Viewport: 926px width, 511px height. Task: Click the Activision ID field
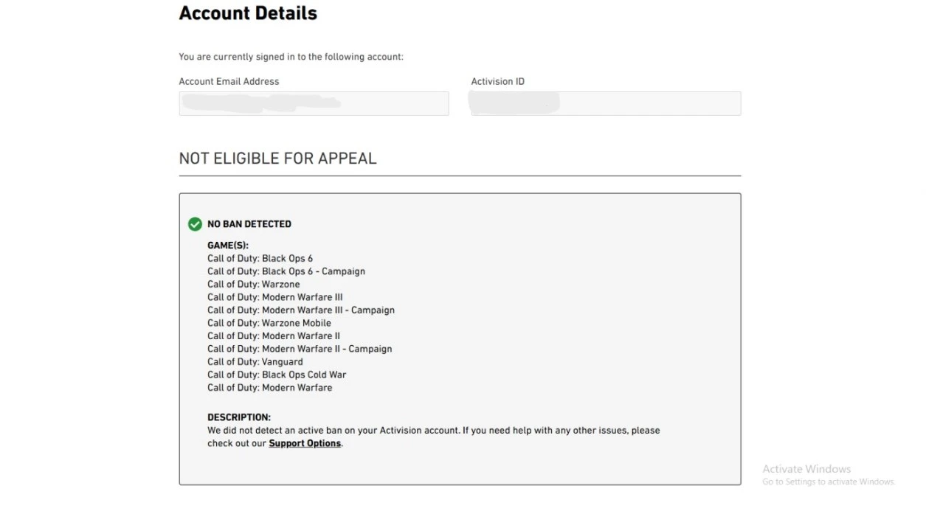(x=606, y=104)
